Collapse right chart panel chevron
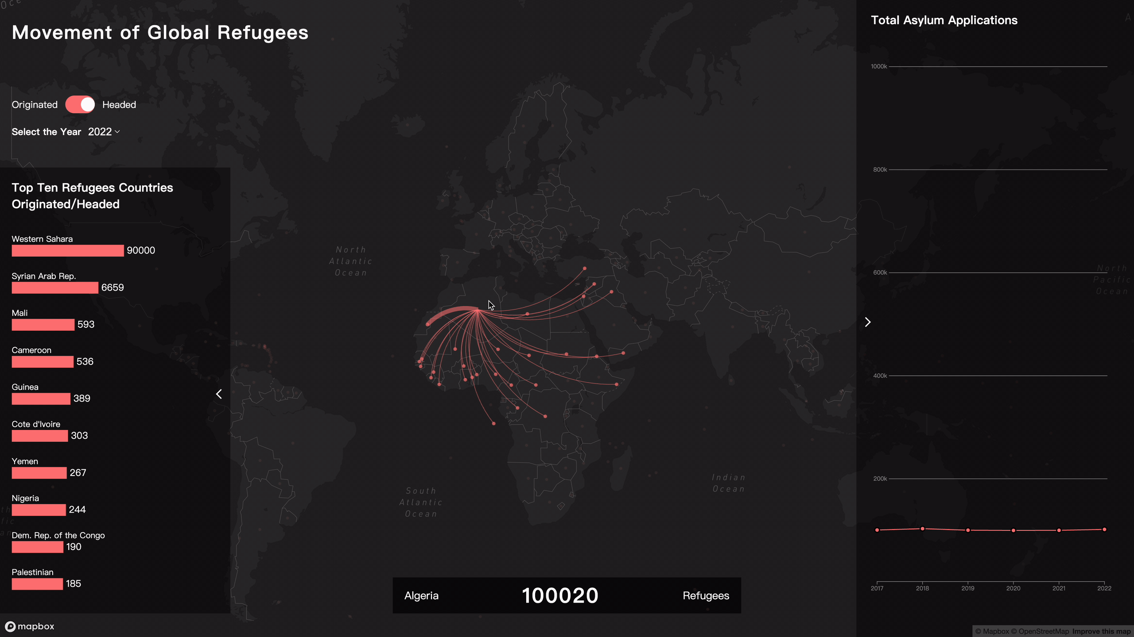Image resolution: width=1134 pixels, height=637 pixels. pyautogui.click(x=868, y=322)
